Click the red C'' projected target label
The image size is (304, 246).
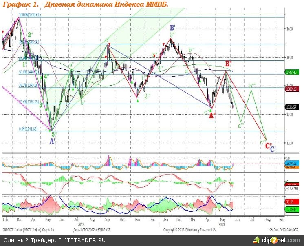click(x=268, y=145)
